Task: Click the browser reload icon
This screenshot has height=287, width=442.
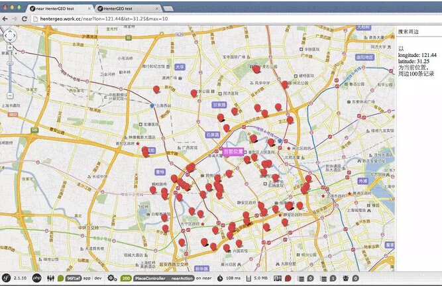Action: tap(25, 19)
